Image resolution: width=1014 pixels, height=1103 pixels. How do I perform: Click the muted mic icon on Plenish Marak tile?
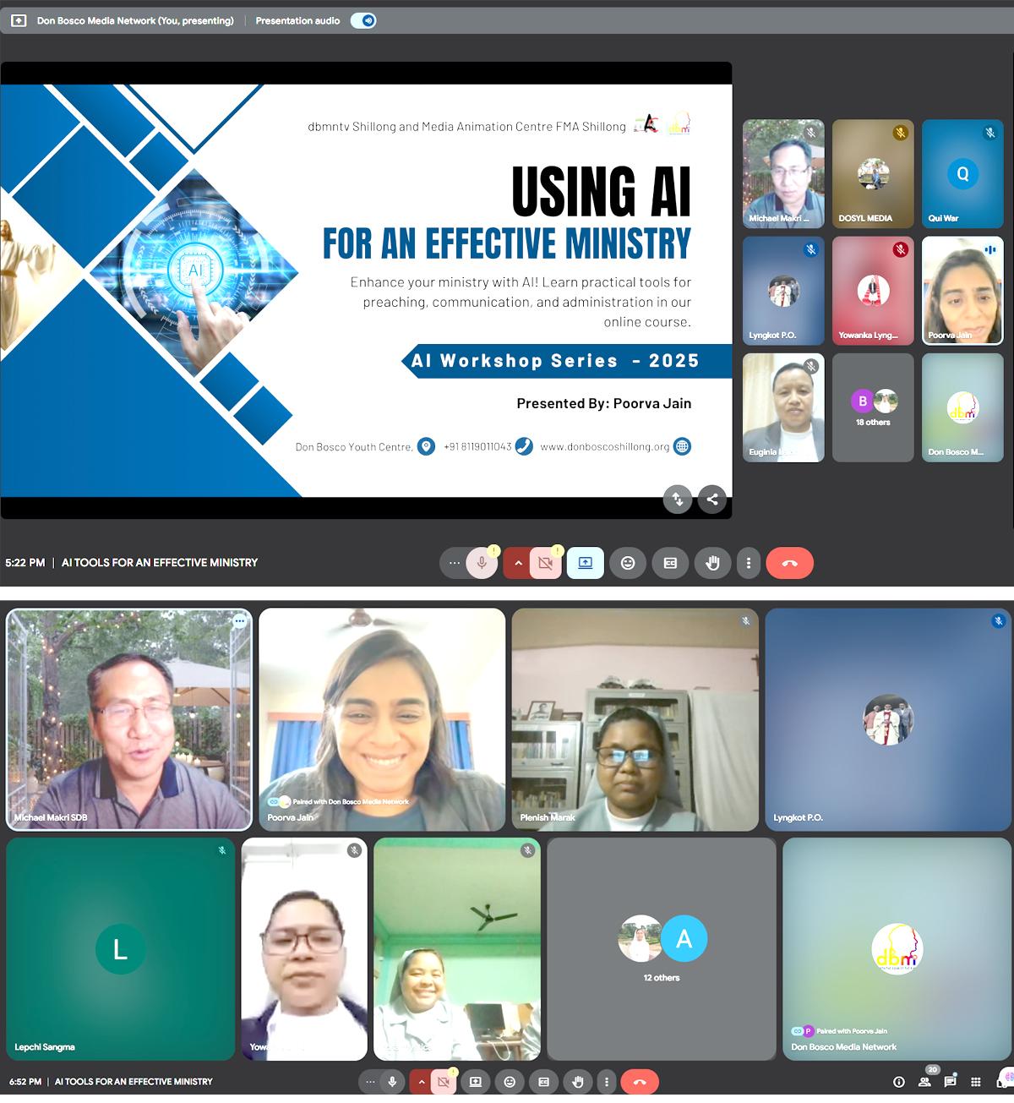click(x=745, y=621)
